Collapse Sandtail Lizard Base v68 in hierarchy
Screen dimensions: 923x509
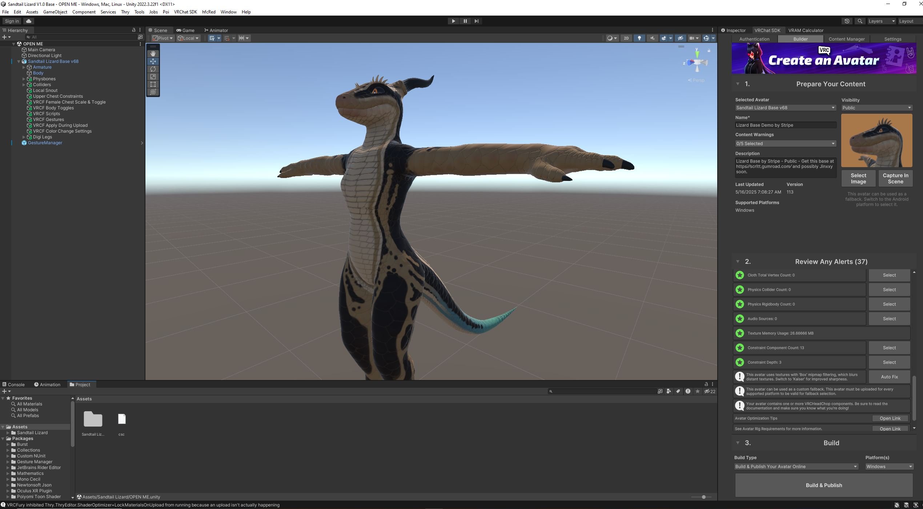click(x=19, y=61)
